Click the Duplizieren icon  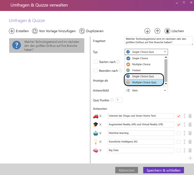click(x=82, y=31)
